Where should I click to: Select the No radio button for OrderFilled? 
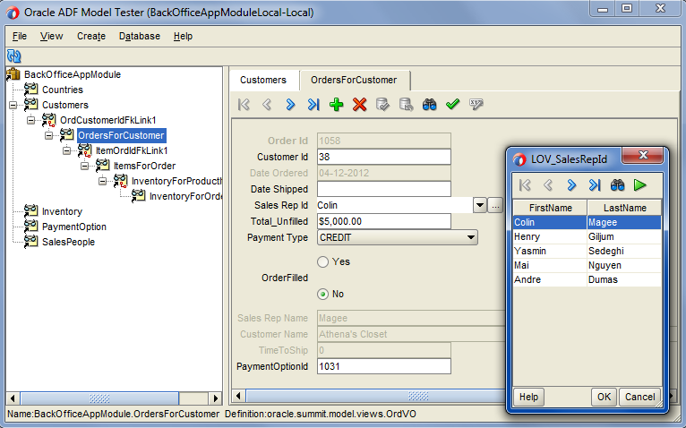(323, 294)
